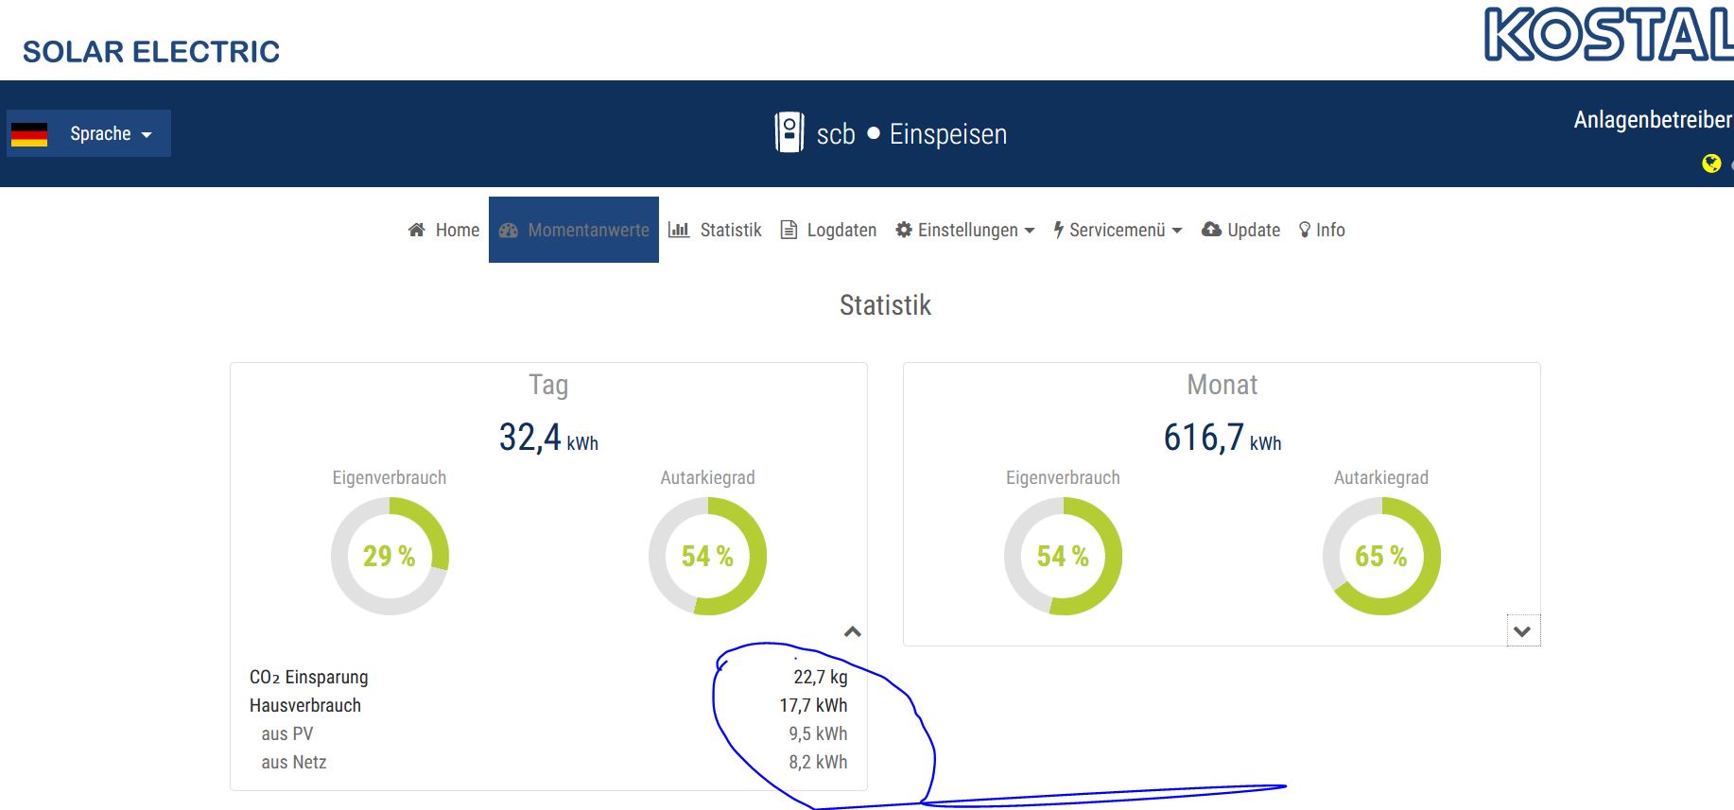Click the SOLAR ELECTRIC header text
This screenshot has width=1734, height=810.
151,51
